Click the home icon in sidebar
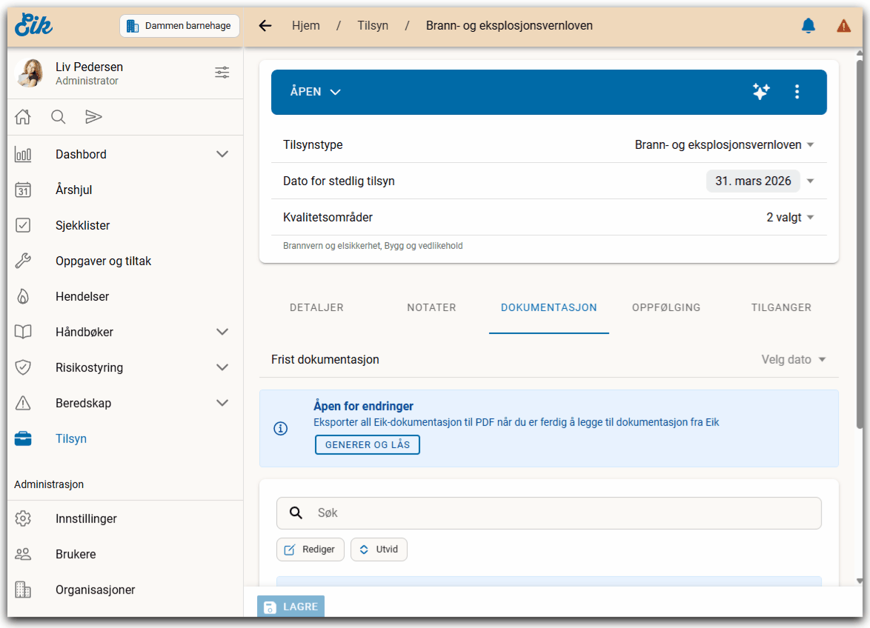Screen dimensions: 870x628 tap(23, 117)
